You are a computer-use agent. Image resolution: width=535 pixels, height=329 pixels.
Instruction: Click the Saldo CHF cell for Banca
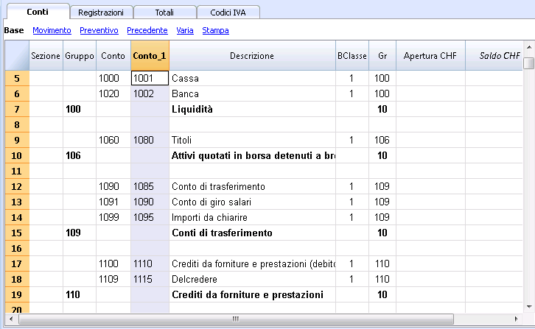(494, 93)
